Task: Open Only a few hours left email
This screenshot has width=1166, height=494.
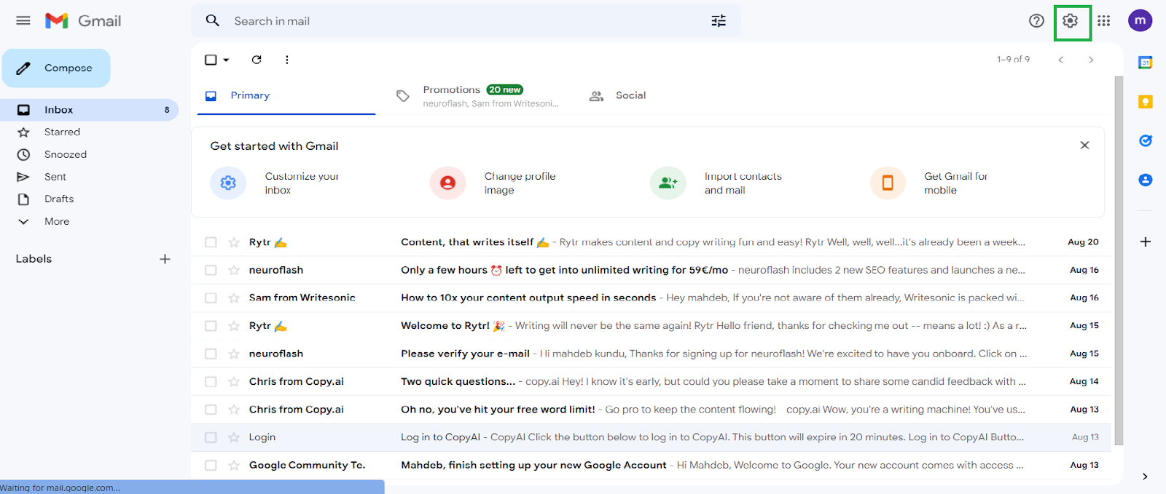Action: (651, 270)
